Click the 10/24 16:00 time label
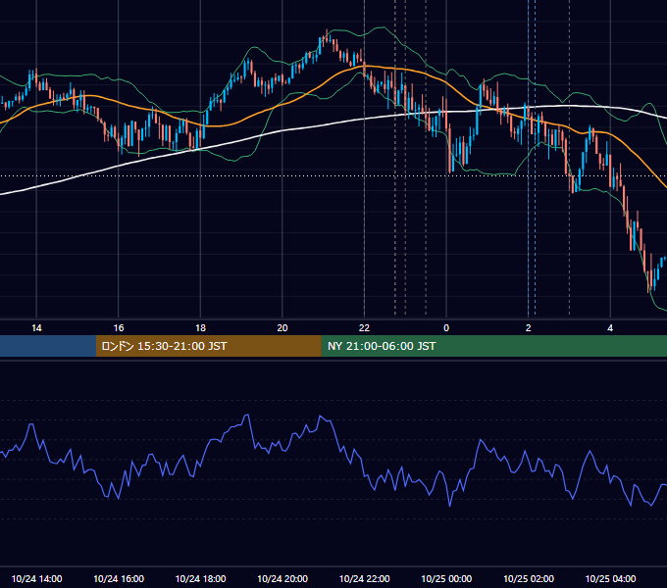 pyautogui.click(x=119, y=578)
